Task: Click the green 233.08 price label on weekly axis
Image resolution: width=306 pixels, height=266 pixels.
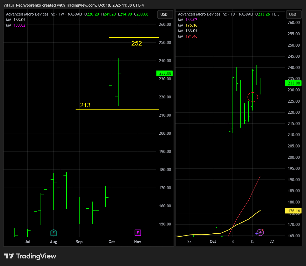Action: [x=165, y=73]
